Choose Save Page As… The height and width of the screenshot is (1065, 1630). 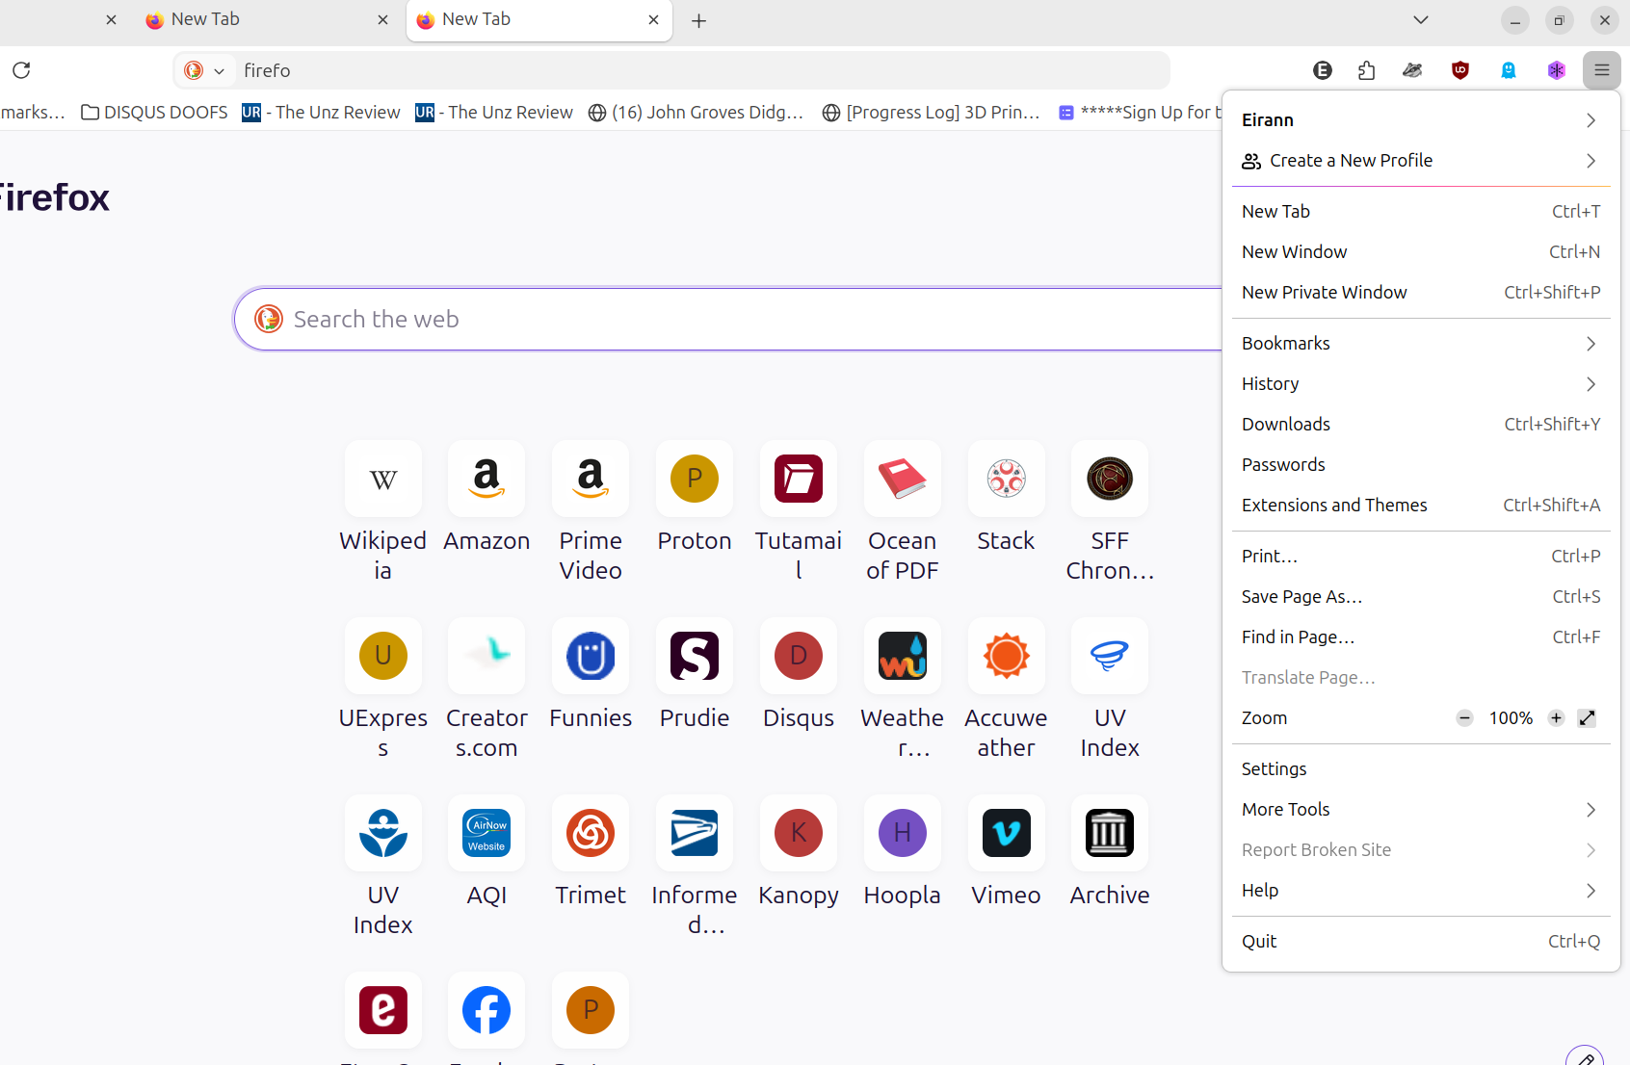coord(1421,597)
